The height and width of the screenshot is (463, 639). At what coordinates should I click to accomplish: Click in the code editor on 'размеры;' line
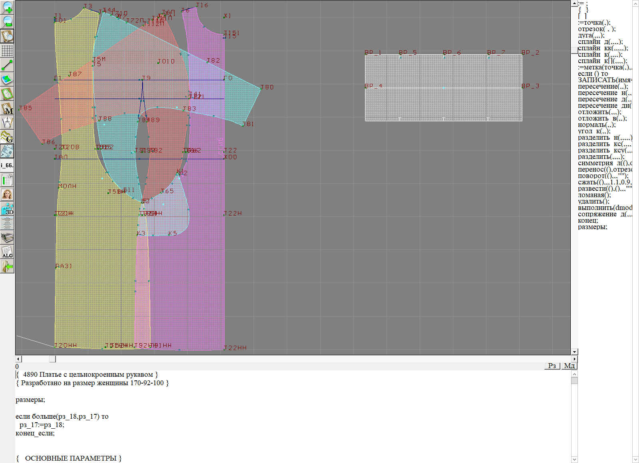click(30, 400)
